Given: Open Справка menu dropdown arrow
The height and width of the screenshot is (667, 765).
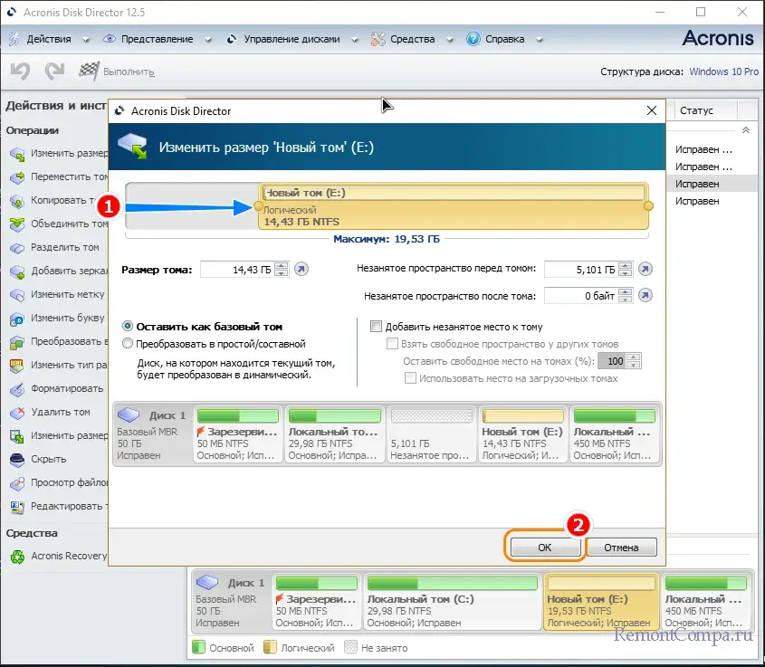Looking at the screenshot, I should [x=539, y=40].
